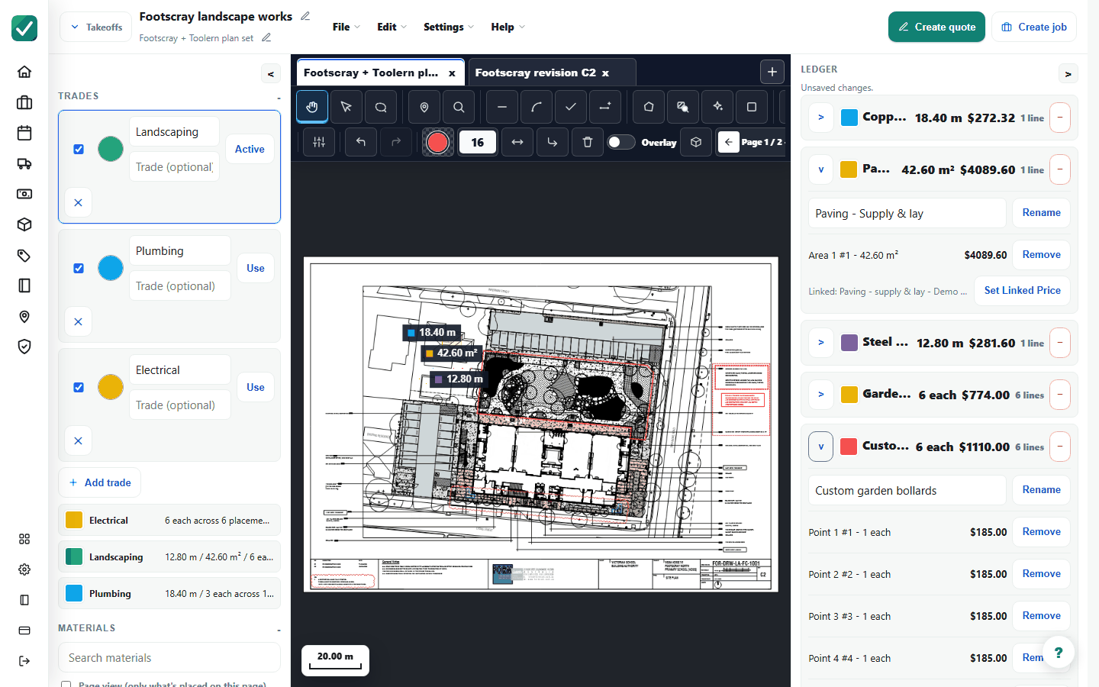Screen dimensions: 1099x687
Task: Select the lasso selection tool
Action: [x=381, y=107]
